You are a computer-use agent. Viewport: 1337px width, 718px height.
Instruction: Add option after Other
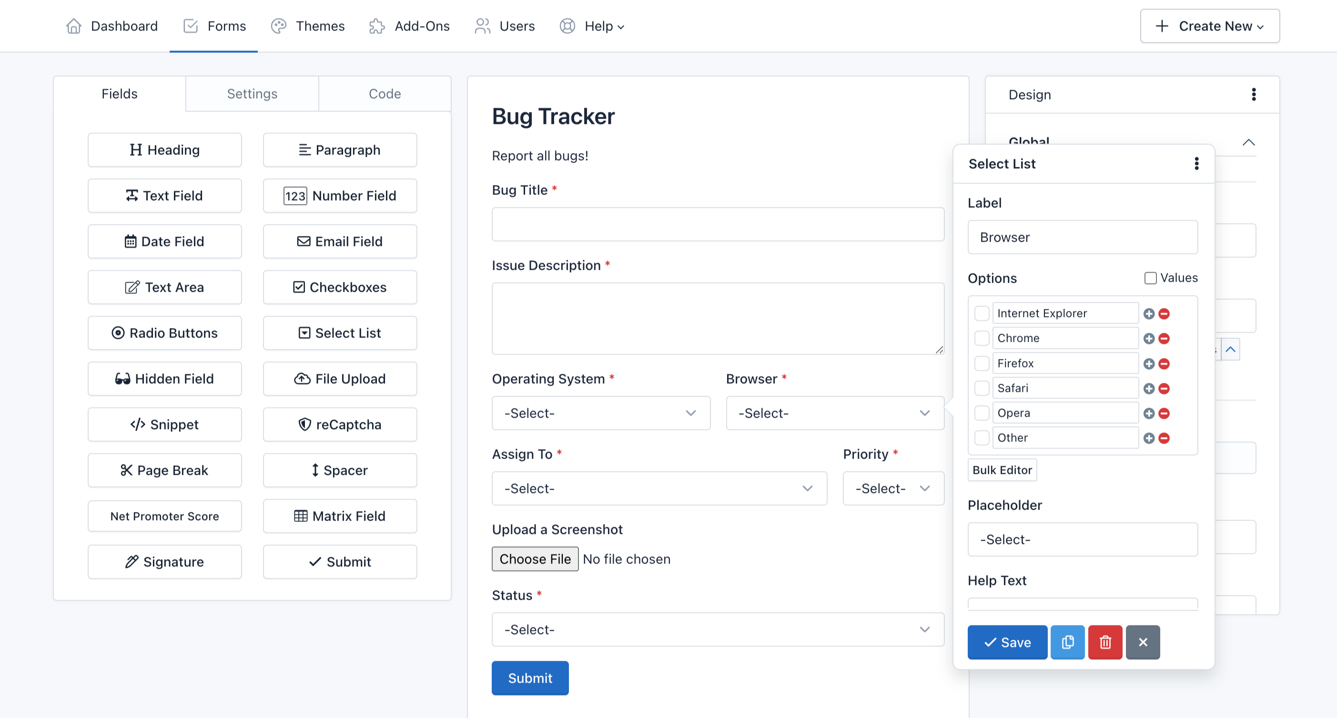tap(1149, 438)
